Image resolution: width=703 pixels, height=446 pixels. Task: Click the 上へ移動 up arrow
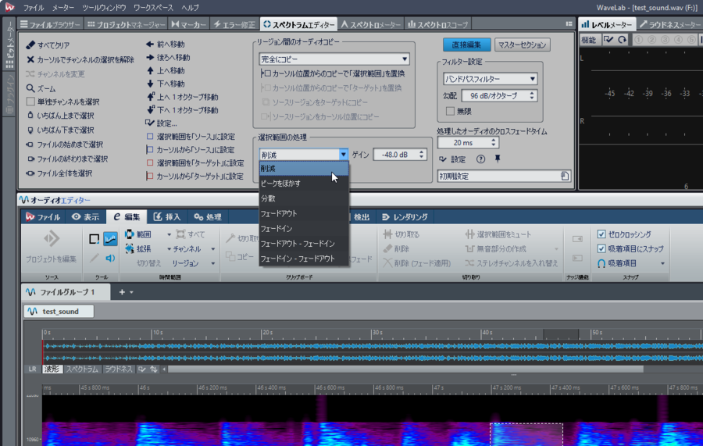(x=150, y=70)
